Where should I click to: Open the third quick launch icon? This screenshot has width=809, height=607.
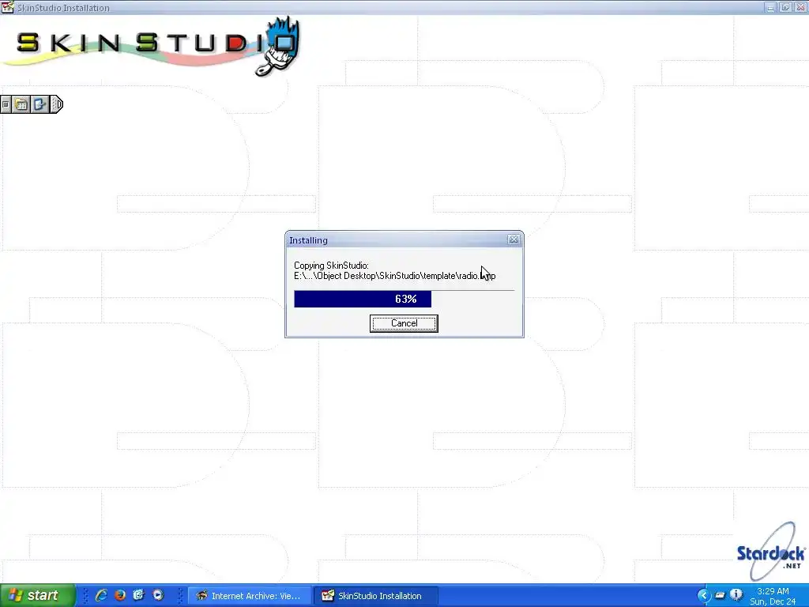pos(138,595)
